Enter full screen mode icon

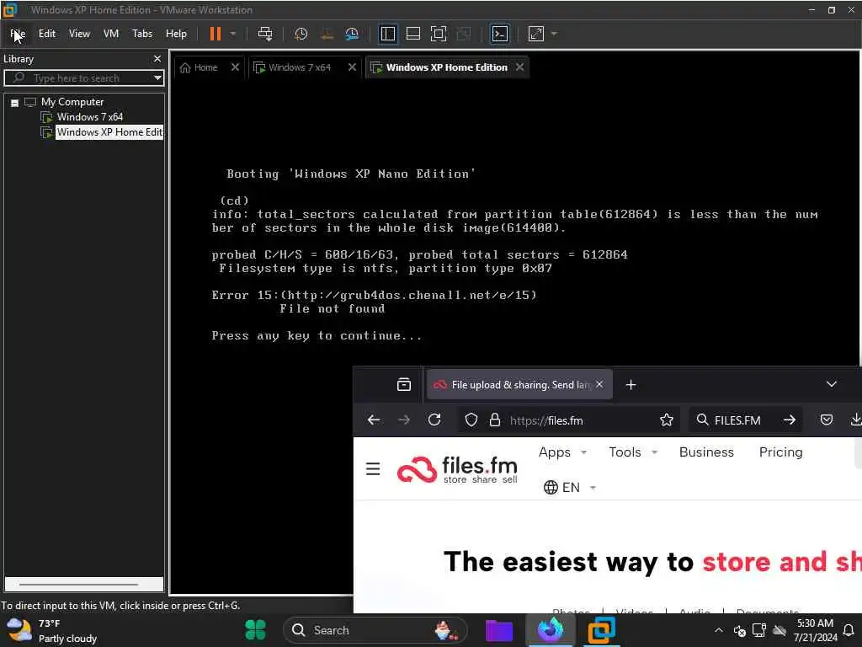click(x=438, y=34)
